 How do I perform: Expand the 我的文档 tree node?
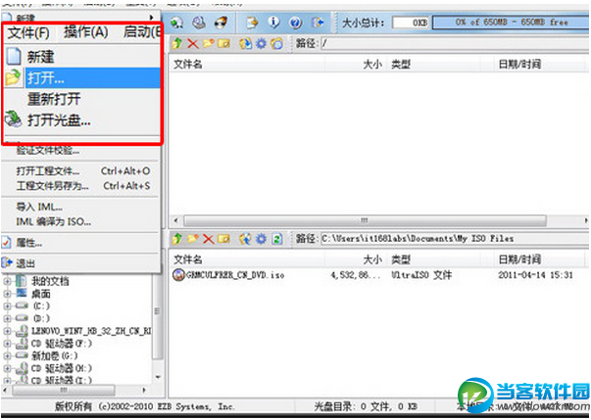point(7,281)
